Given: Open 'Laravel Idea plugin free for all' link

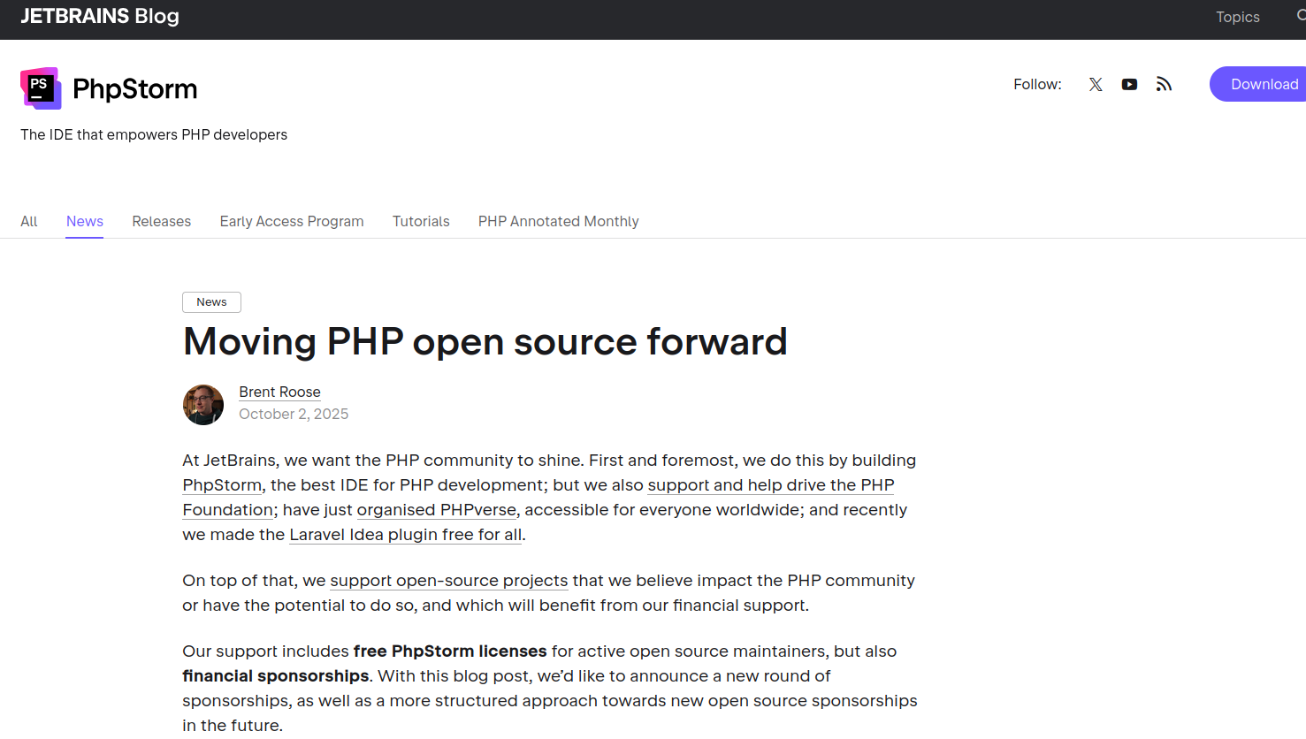Looking at the screenshot, I should pyautogui.click(x=405, y=535).
